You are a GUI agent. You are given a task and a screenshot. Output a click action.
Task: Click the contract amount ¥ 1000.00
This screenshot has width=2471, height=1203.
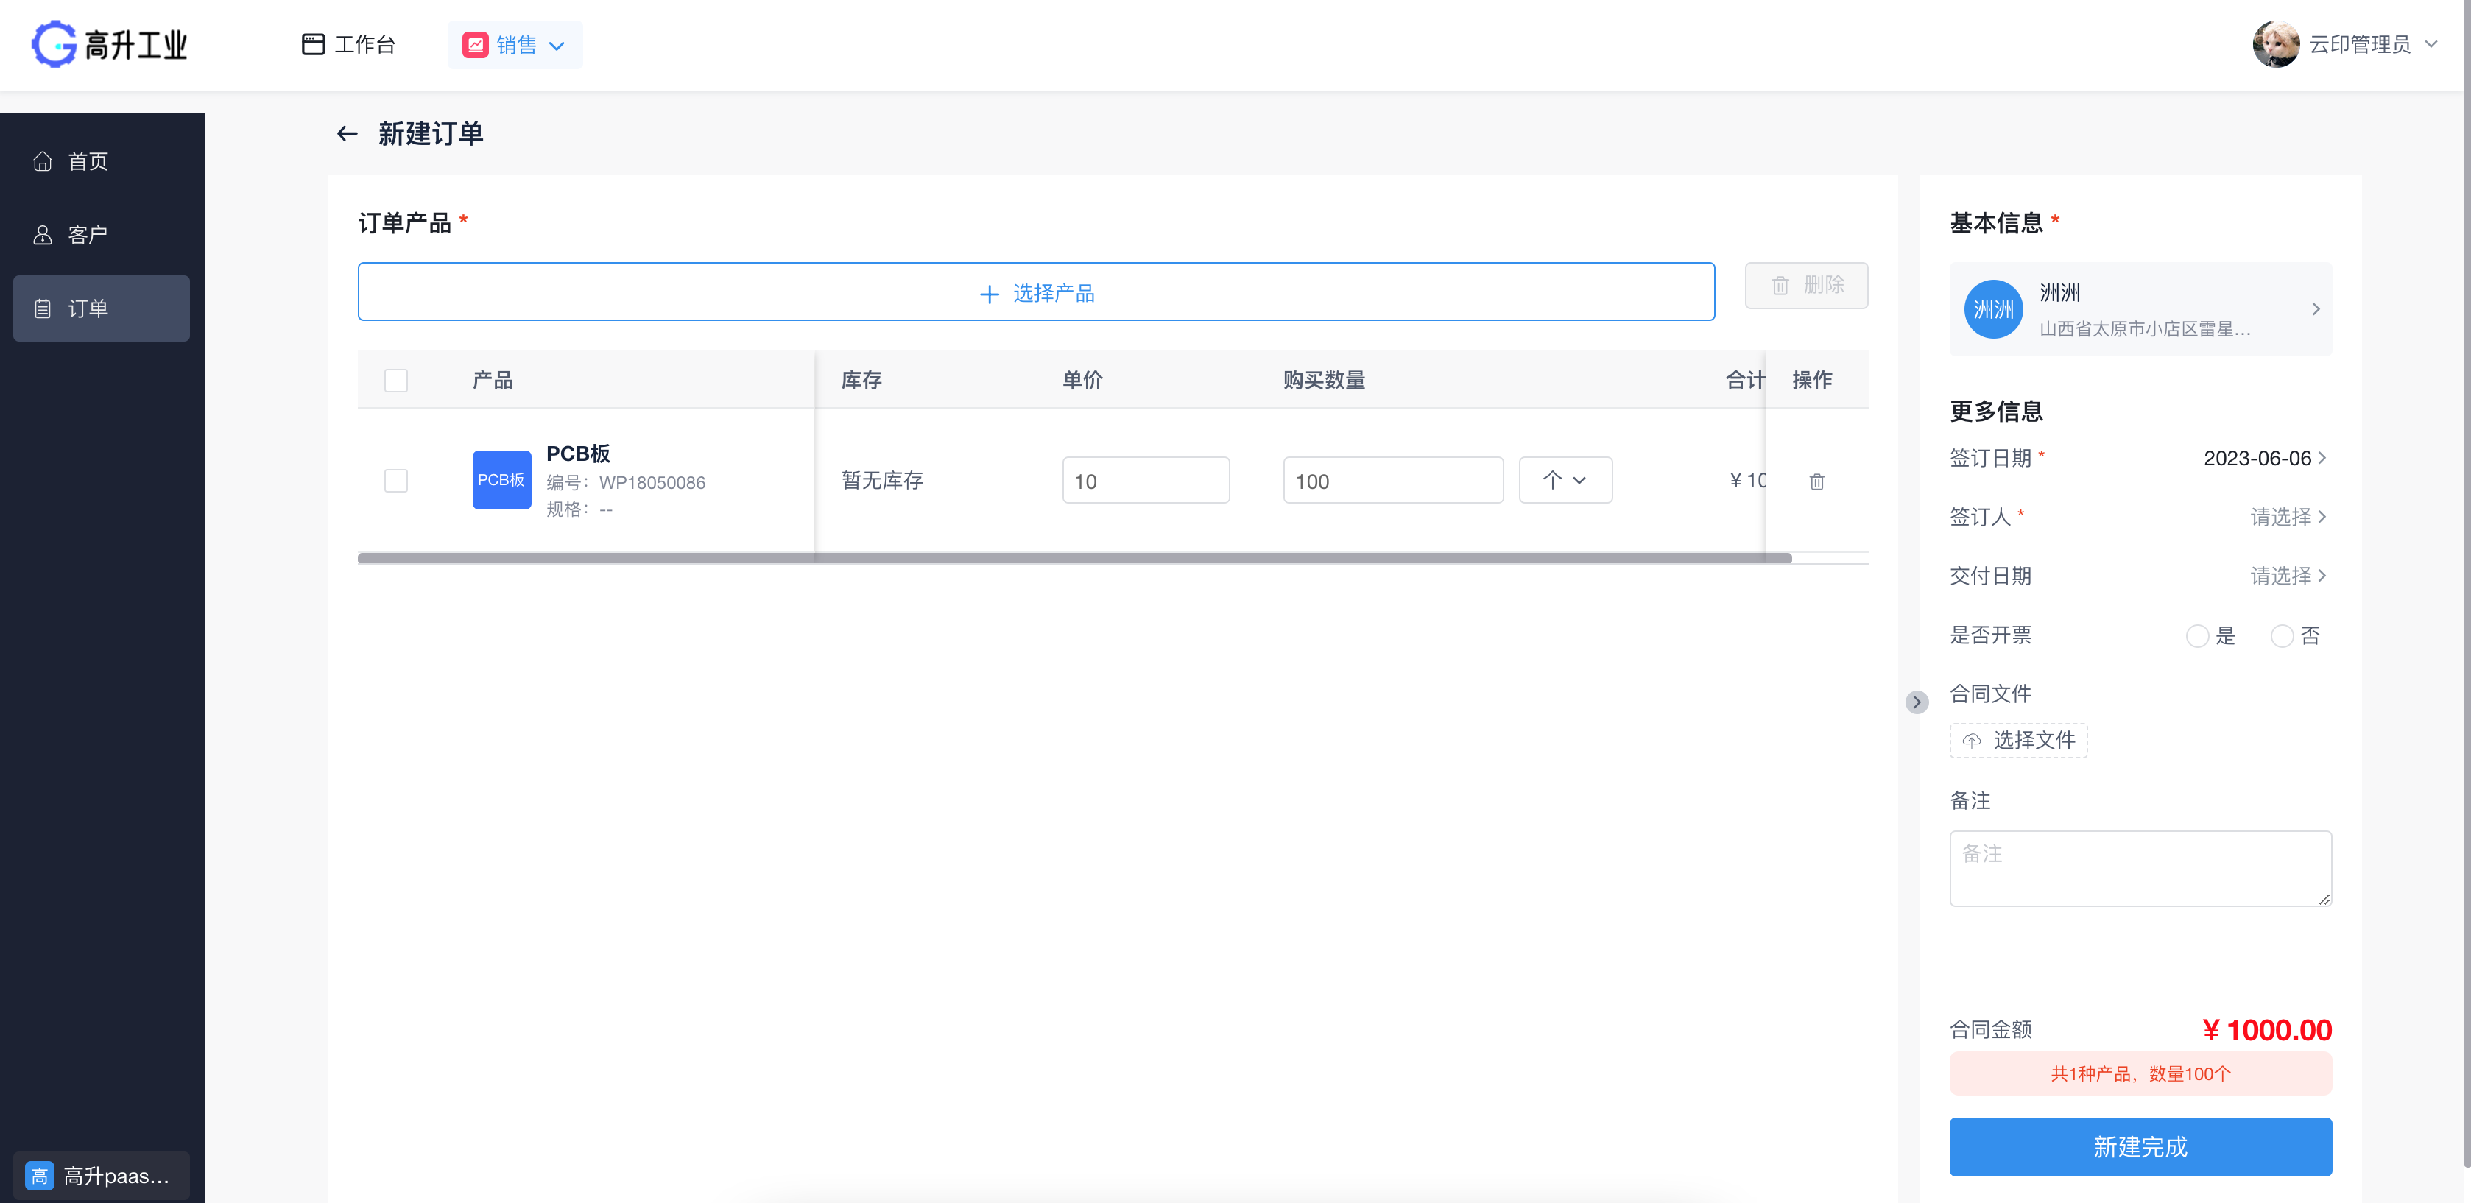pyautogui.click(x=2267, y=1029)
